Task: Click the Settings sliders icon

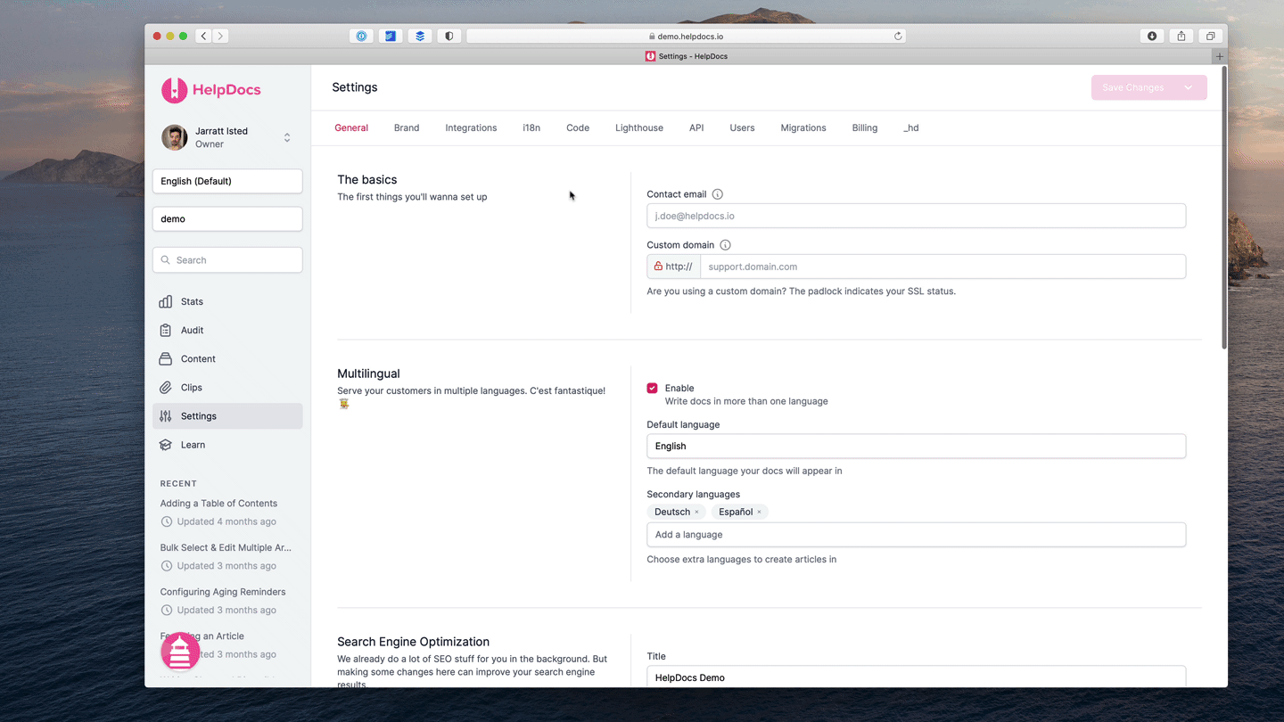Action: click(166, 416)
